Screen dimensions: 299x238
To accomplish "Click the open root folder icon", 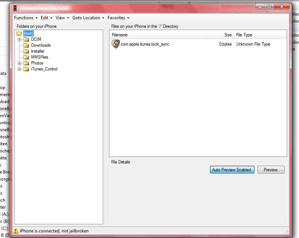I will click(19, 33).
